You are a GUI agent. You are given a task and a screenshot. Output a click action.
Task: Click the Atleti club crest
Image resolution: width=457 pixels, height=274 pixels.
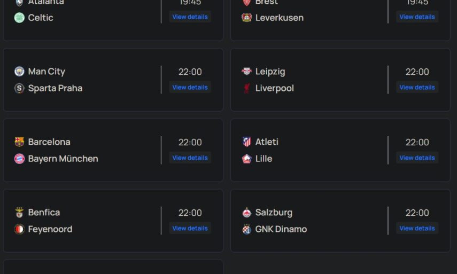pos(246,142)
